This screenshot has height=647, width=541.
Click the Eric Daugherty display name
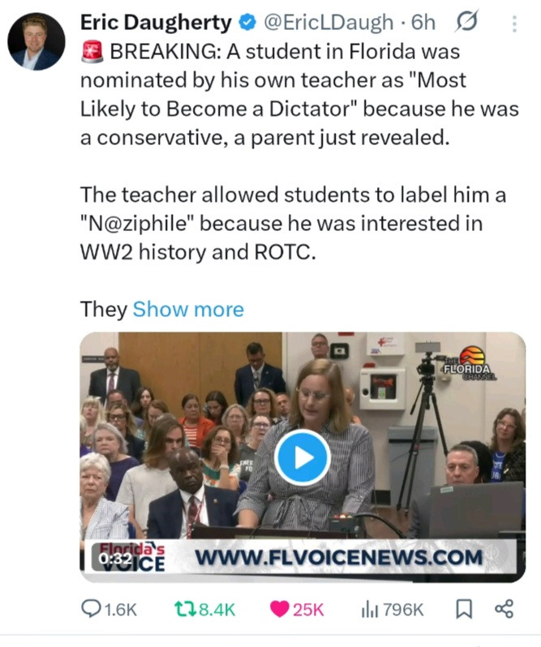coord(155,23)
